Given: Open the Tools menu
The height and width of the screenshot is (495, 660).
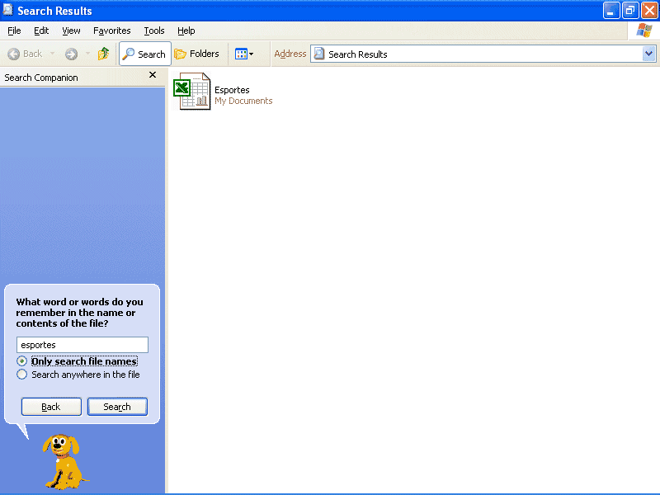Looking at the screenshot, I should 154,31.
